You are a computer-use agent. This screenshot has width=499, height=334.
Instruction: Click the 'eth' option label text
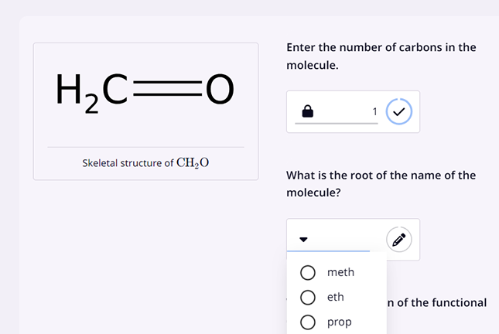pyautogui.click(x=336, y=297)
